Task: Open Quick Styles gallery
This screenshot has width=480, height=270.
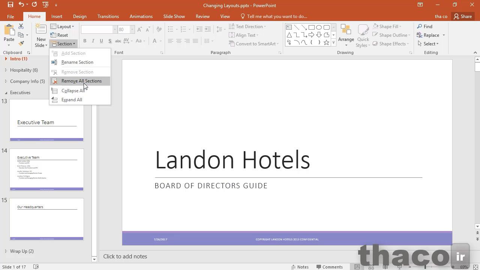Action: [363, 36]
